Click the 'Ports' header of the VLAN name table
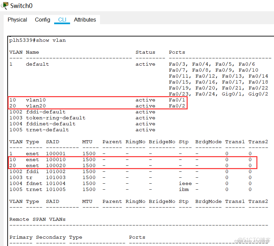 pyautogui.click(x=177, y=52)
